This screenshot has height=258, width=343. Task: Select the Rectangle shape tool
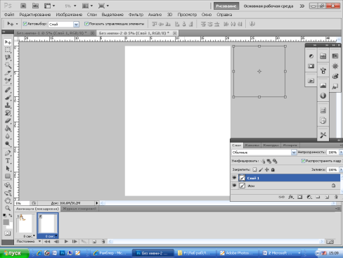[8, 176]
